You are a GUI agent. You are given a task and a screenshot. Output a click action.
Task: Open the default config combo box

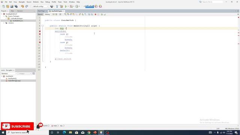click(x=40, y=6)
